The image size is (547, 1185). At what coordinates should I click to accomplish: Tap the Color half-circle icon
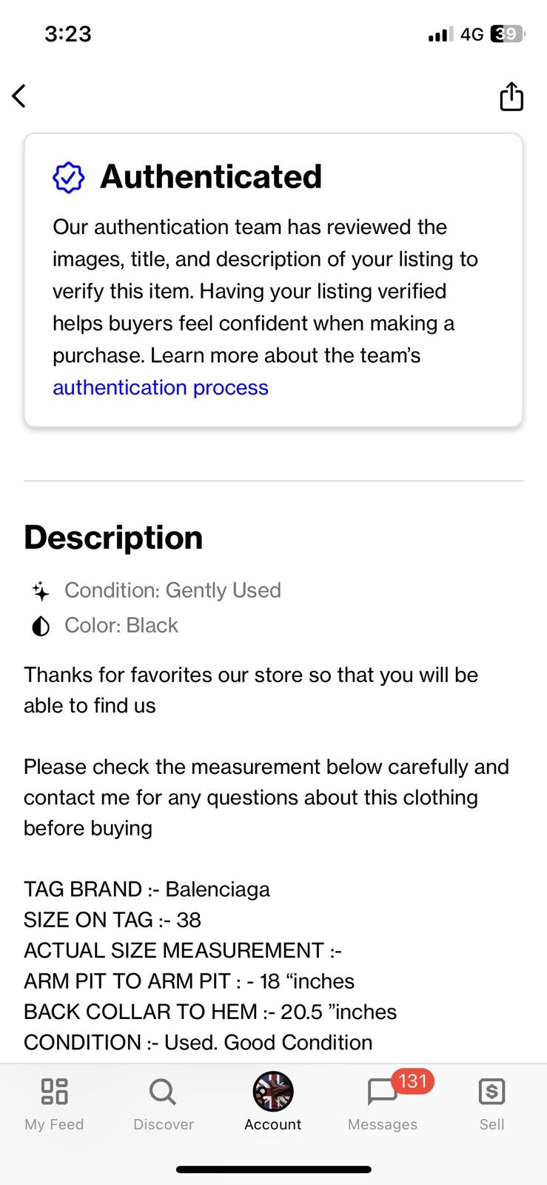tap(41, 627)
